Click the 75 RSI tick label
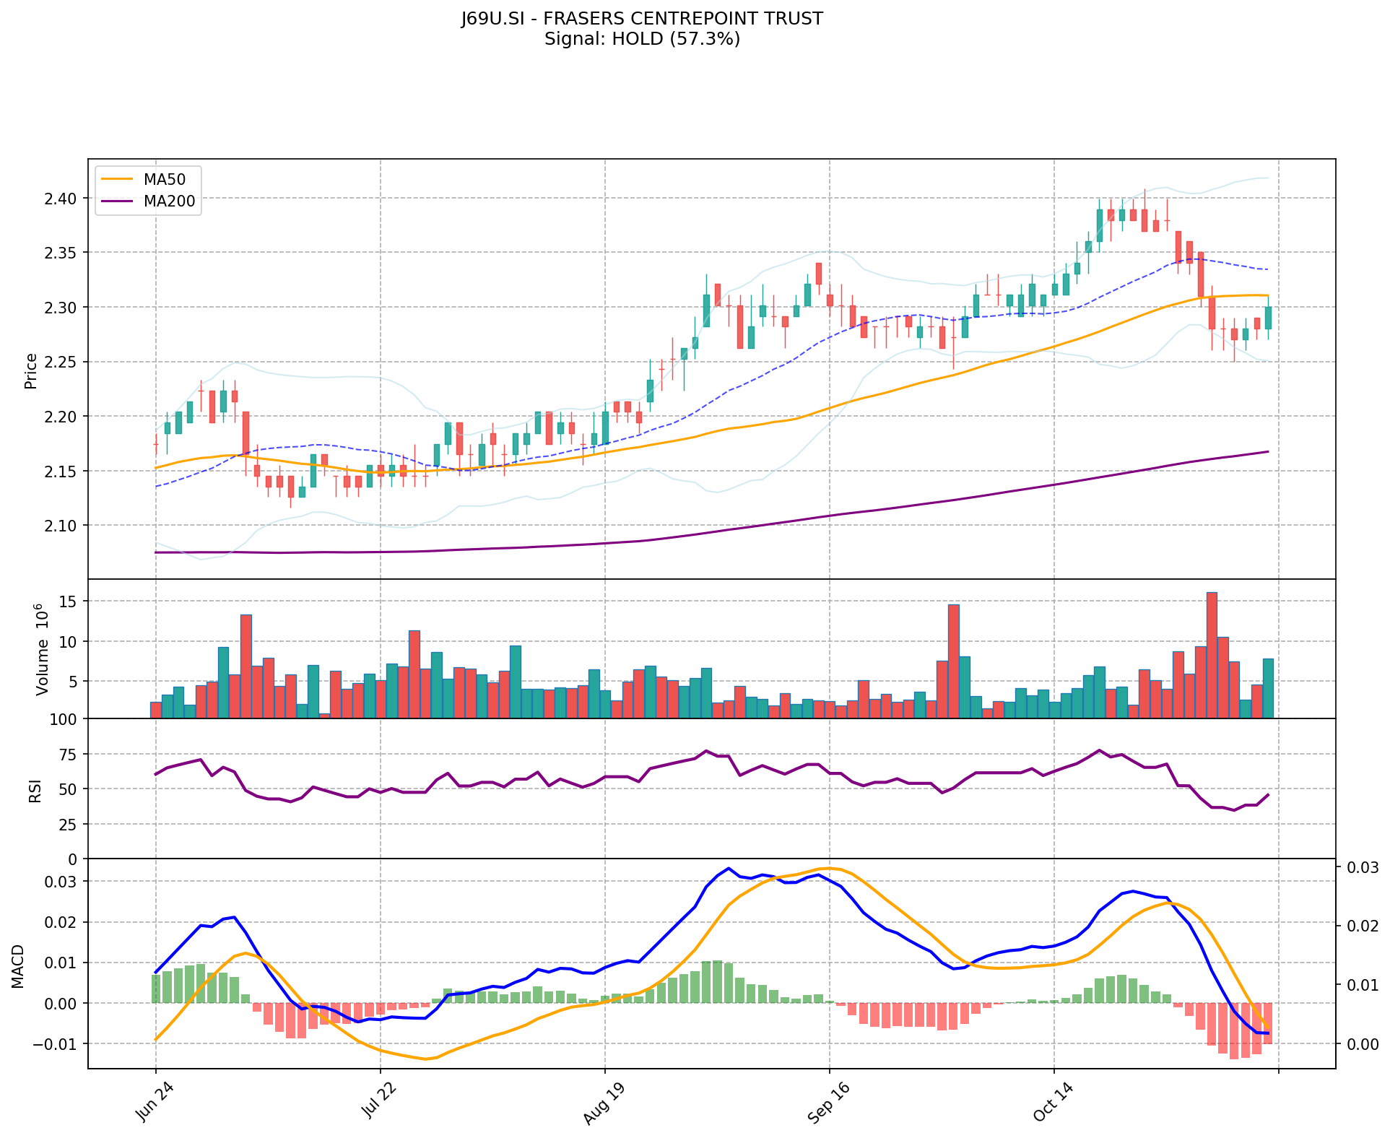Viewport: 1390px width, 1138px height. coord(67,755)
